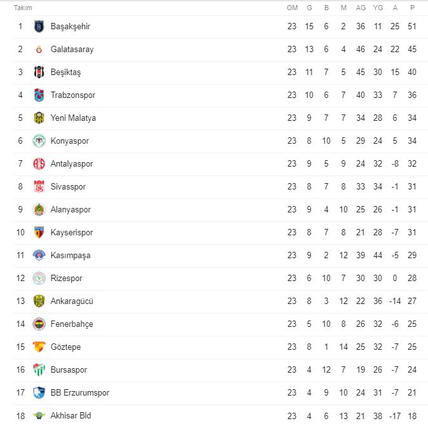
Task: Click the P points column header
Action: coord(413,8)
